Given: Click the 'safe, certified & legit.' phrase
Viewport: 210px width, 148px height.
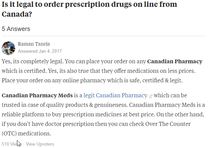Looking at the screenshot, I should [x=156, y=80].
